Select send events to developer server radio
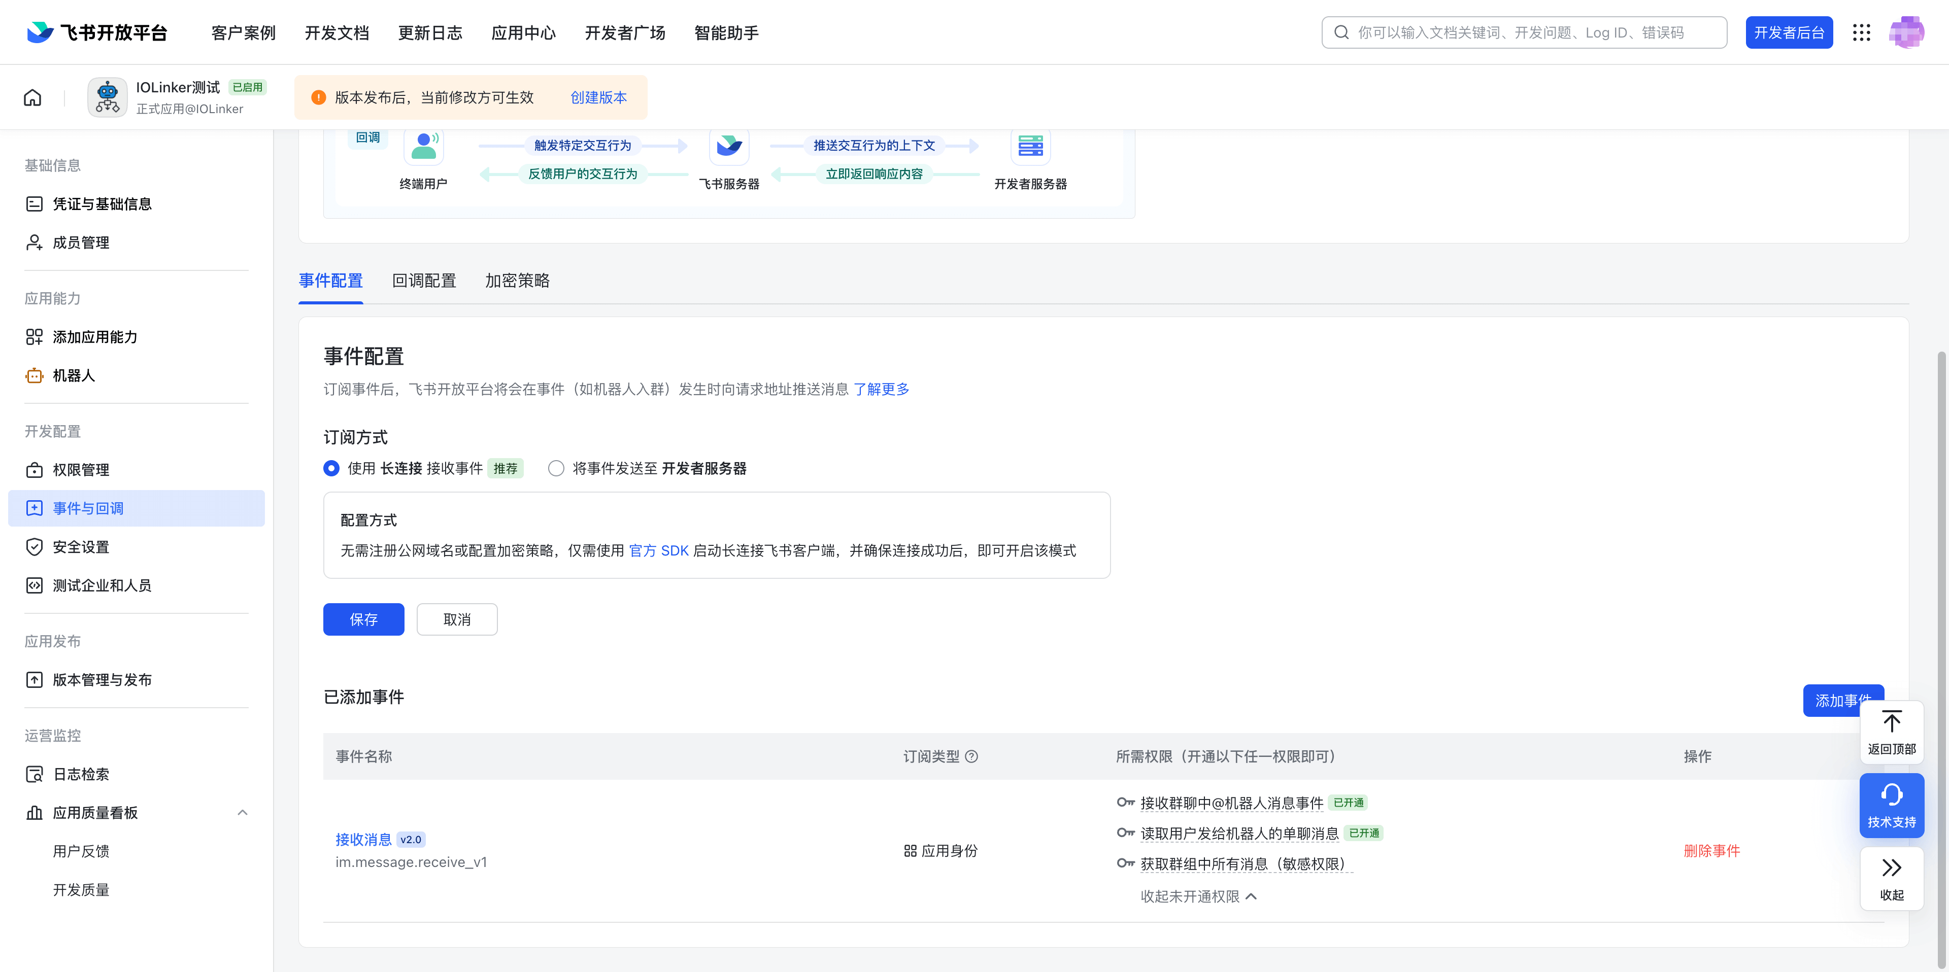 pyautogui.click(x=556, y=468)
